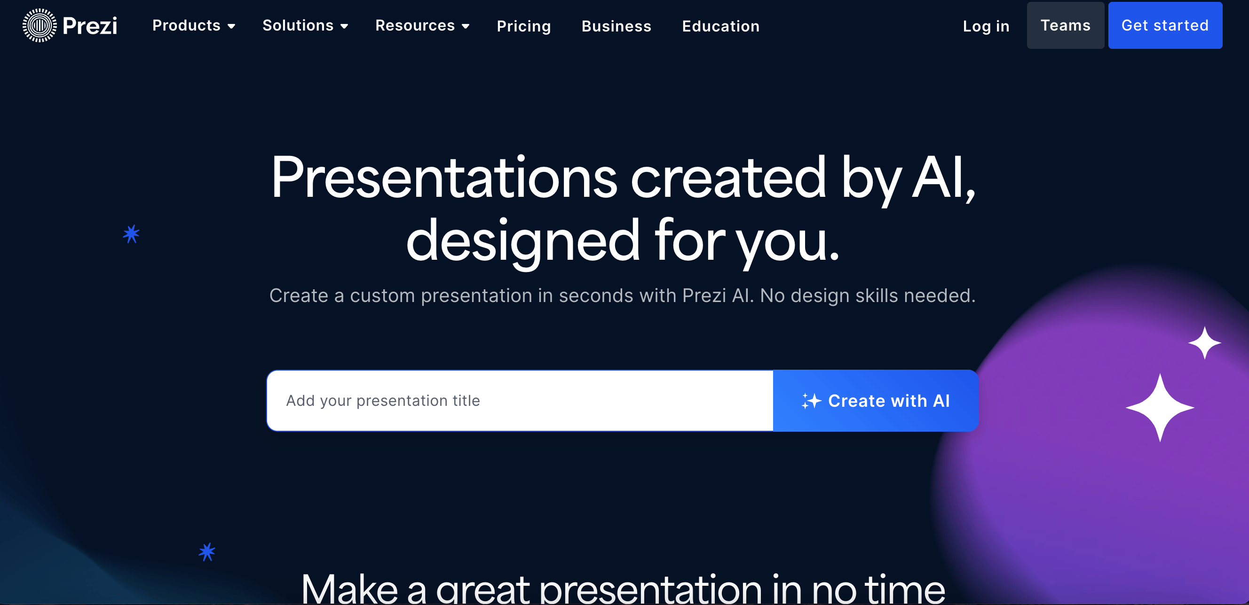Image resolution: width=1249 pixels, height=605 pixels.
Task: Click 'Make a great presentation in no time' heading
Action: (x=623, y=588)
